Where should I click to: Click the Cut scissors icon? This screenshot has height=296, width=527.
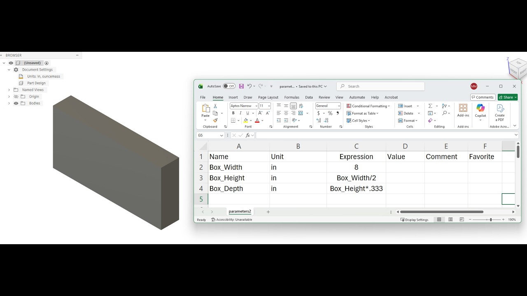tap(215, 106)
